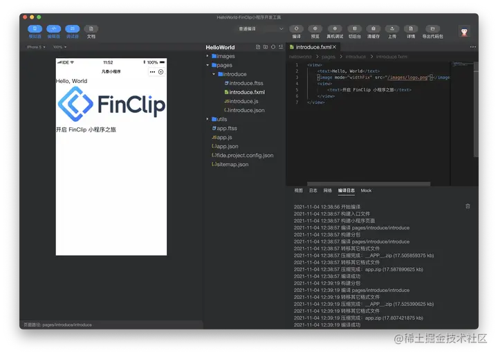Switch to the 日志 tab in bottom panel
This screenshot has width=498, height=355.
(x=313, y=190)
